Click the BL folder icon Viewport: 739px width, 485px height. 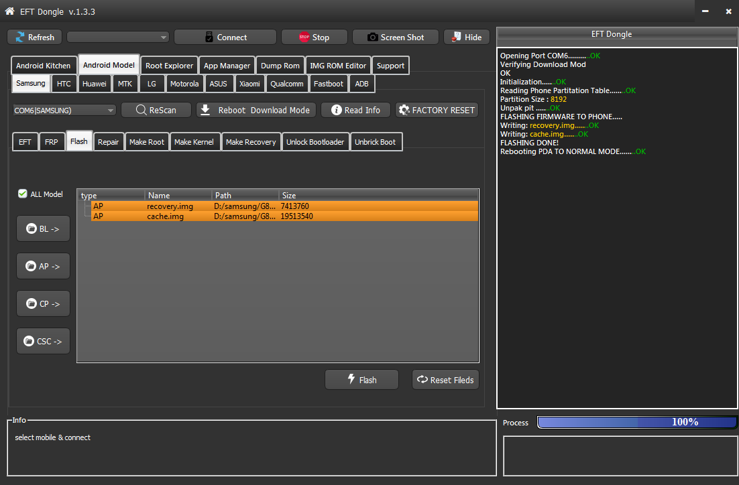31,228
